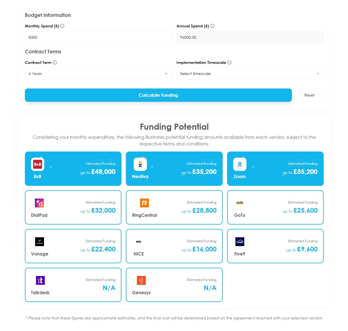
Task: Open the Select timescale dropdown
Action: [x=250, y=74]
